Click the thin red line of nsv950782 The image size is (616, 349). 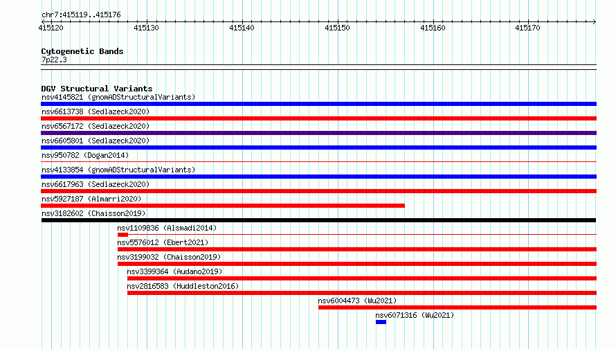[318, 161]
